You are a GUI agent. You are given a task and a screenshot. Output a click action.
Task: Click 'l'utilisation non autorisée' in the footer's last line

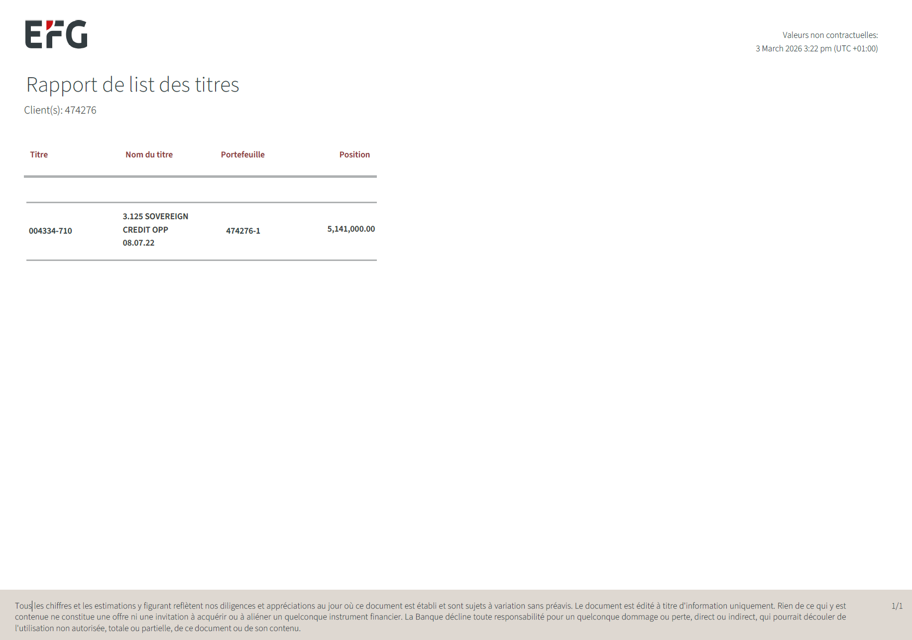coord(60,628)
